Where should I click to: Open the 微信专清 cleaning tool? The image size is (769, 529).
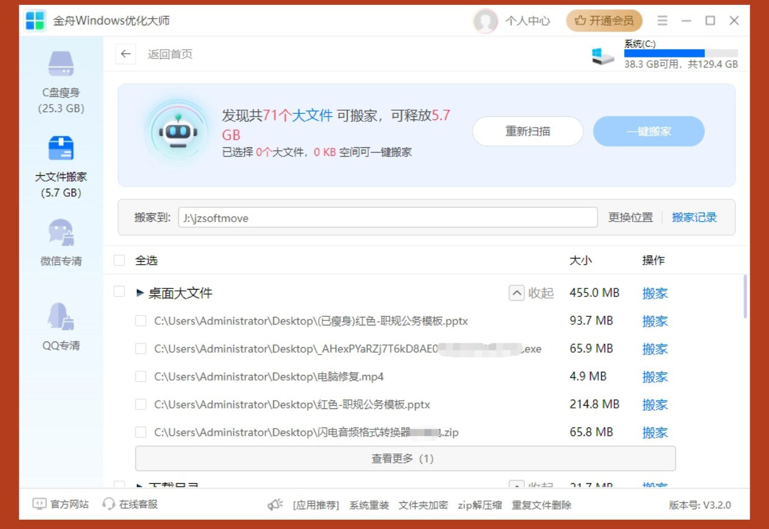tap(61, 243)
